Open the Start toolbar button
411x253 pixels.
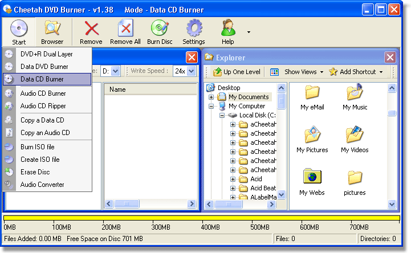(19, 32)
